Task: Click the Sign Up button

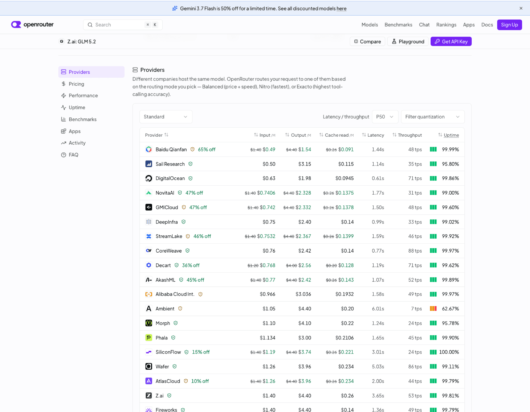Action: pyautogui.click(x=509, y=25)
